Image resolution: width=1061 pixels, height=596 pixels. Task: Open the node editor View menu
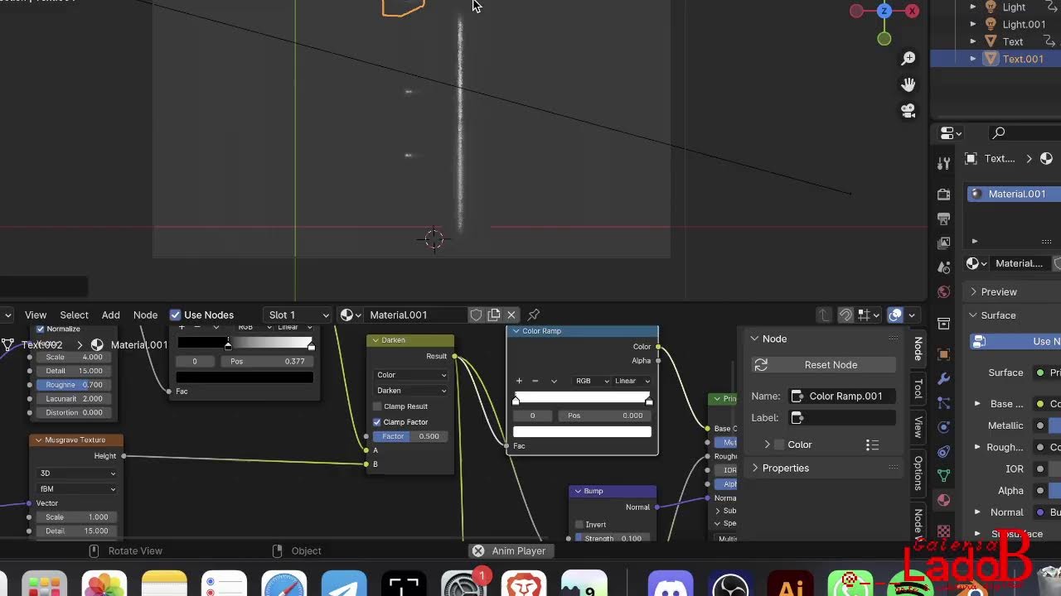36,315
